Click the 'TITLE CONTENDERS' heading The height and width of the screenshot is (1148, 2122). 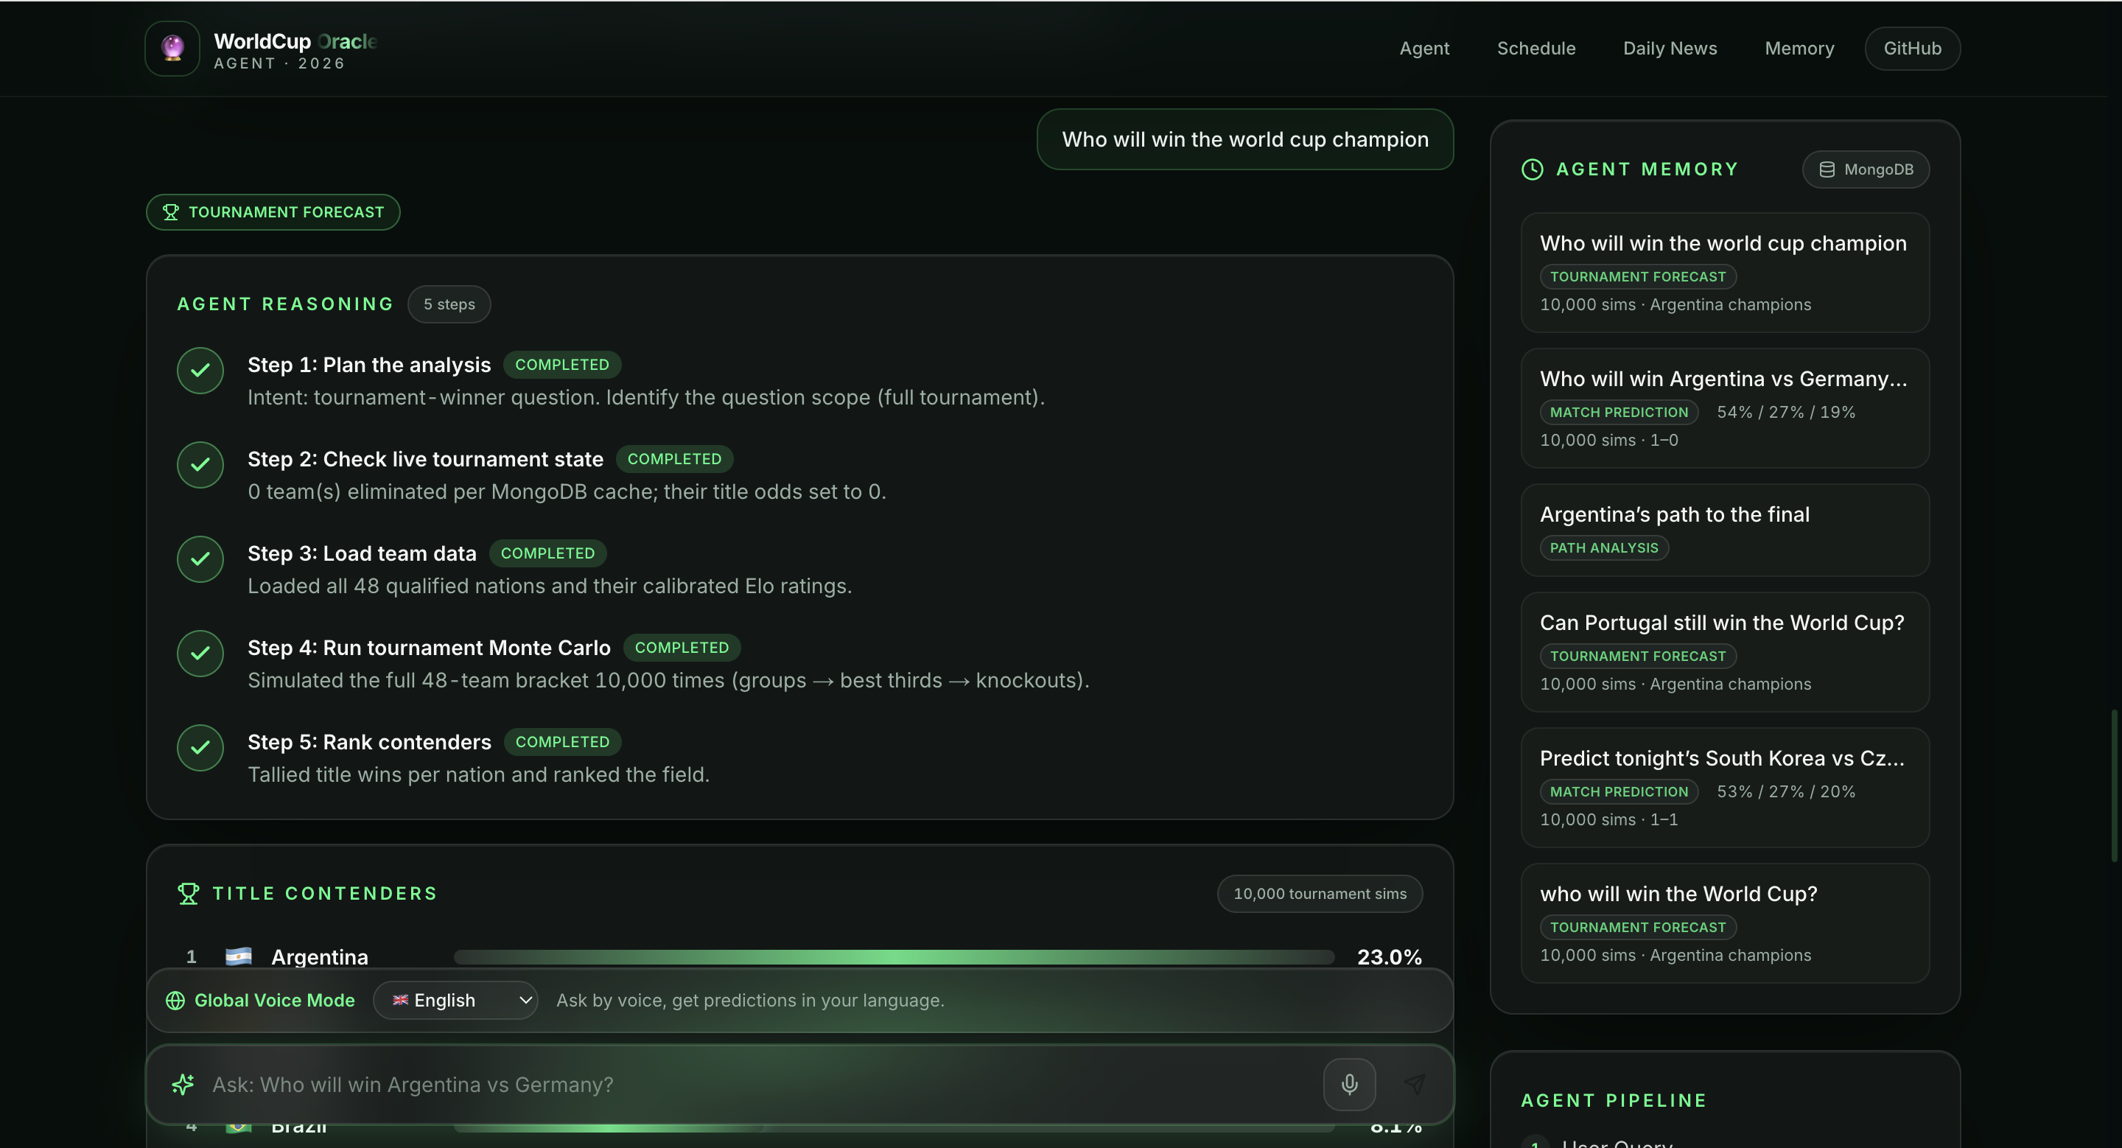[x=324, y=894]
